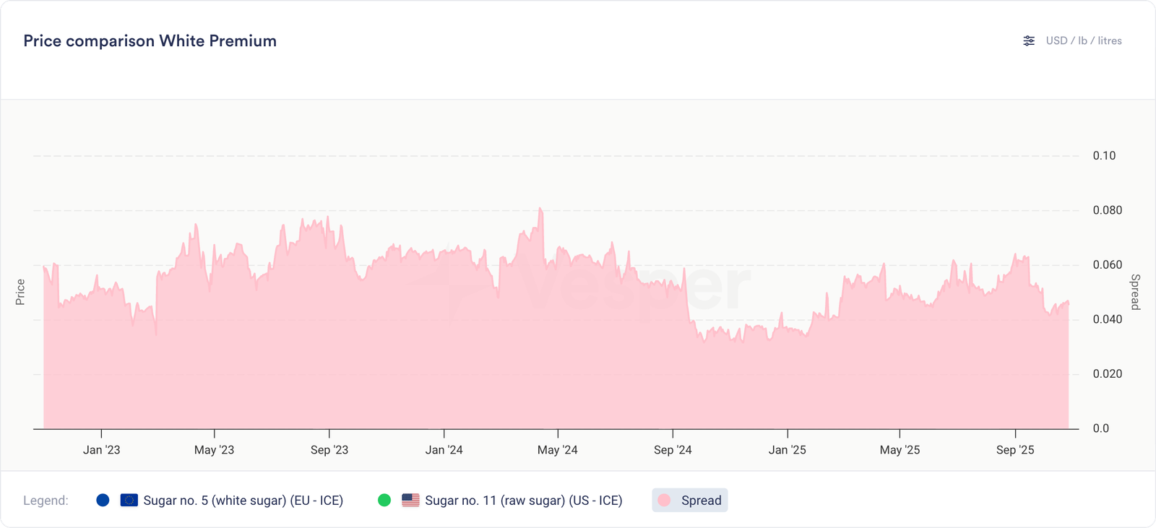Image resolution: width=1156 pixels, height=528 pixels.
Task: Toggle the Sugar no. 11 (raw sugar) series
Action: [x=523, y=501]
